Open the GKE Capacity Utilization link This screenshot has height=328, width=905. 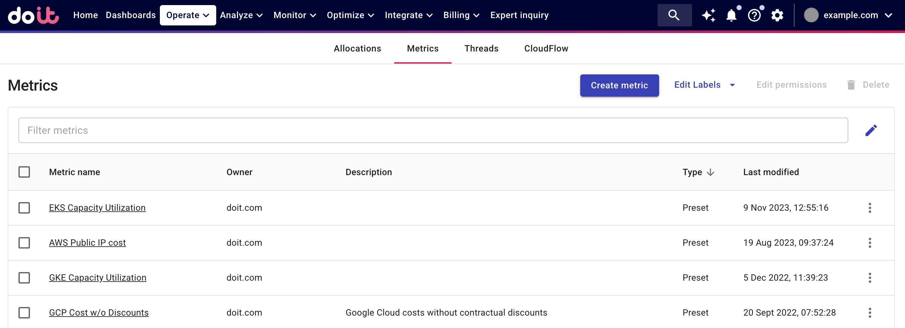tap(97, 278)
